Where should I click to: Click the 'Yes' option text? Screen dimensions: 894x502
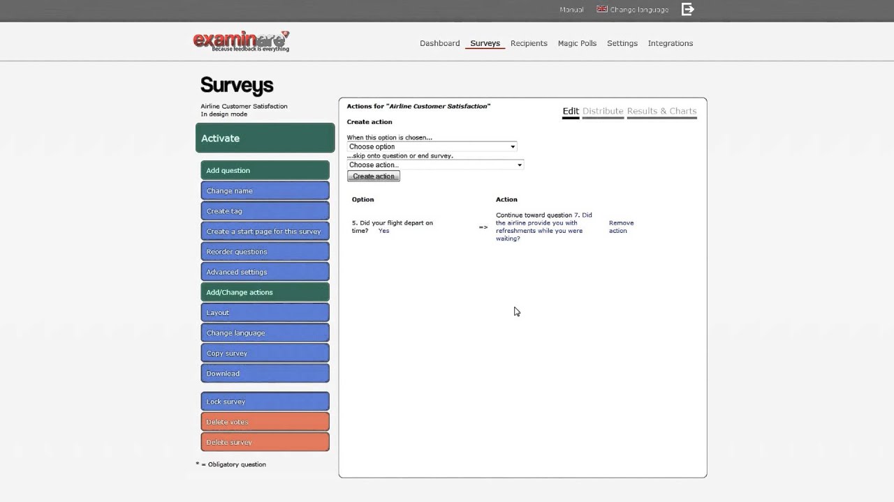coord(383,231)
